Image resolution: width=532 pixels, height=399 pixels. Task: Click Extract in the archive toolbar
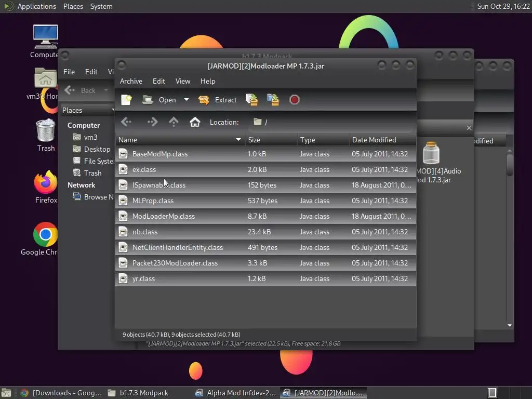pos(218,100)
